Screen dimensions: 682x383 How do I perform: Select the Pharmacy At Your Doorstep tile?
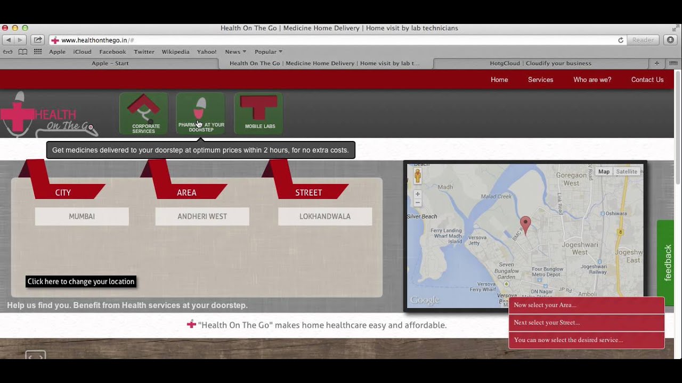200,113
